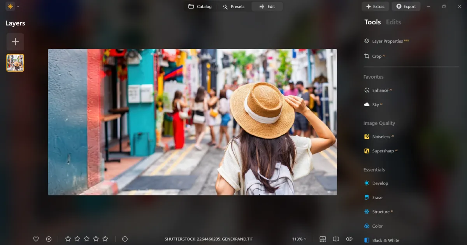Screen dimensions: 467x245
Task: Open the Sky AI tool
Action: tap(375, 104)
